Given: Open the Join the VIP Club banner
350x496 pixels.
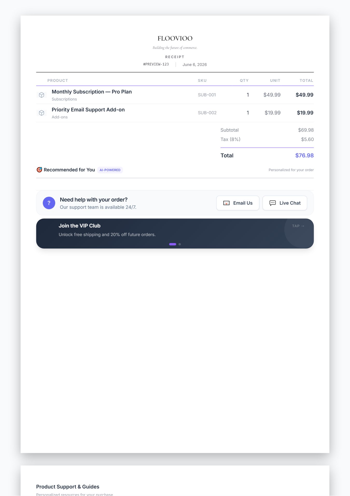Looking at the screenshot, I should point(175,233).
